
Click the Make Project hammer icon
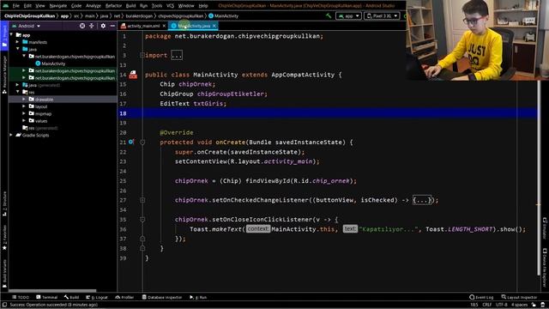[329, 15]
